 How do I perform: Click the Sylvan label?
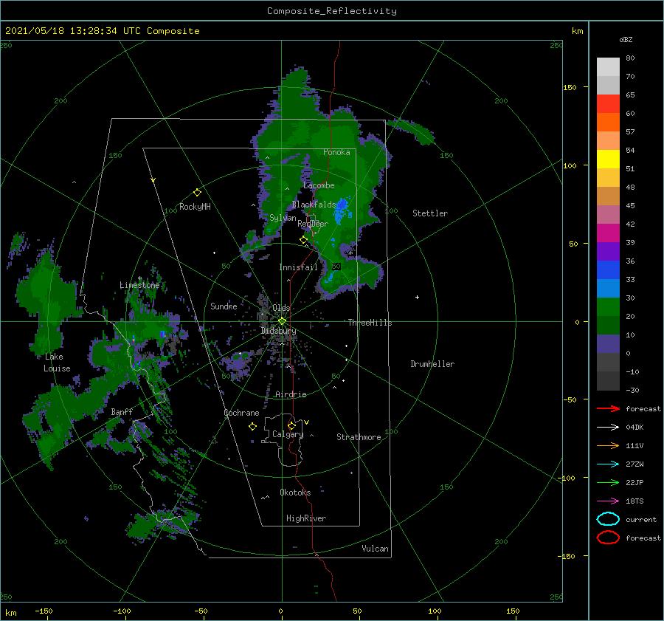(283, 218)
